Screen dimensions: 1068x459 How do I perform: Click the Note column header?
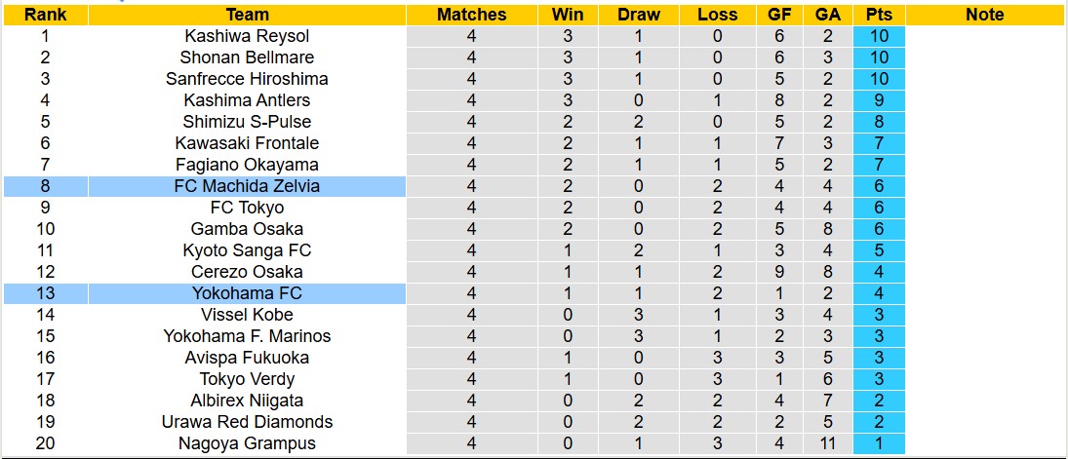(985, 15)
